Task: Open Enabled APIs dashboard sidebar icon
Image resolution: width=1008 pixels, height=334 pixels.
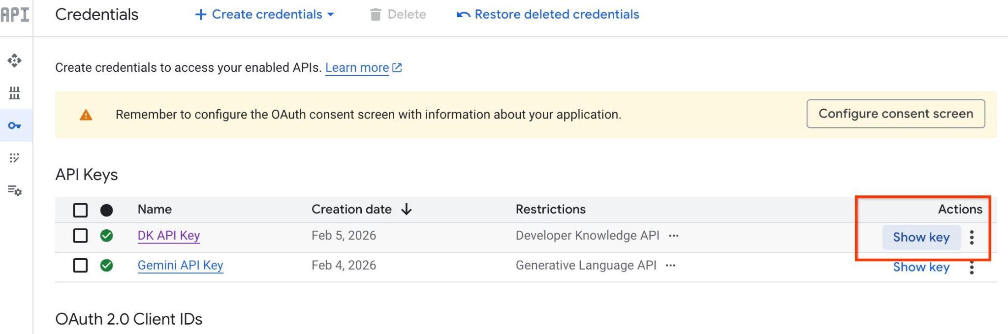Action: pos(14,61)
